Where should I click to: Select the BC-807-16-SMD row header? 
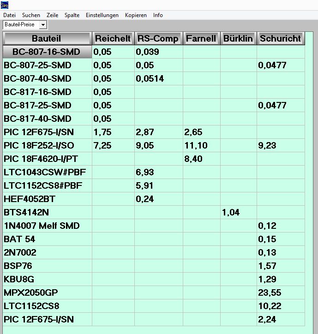[x=46, y=52]
